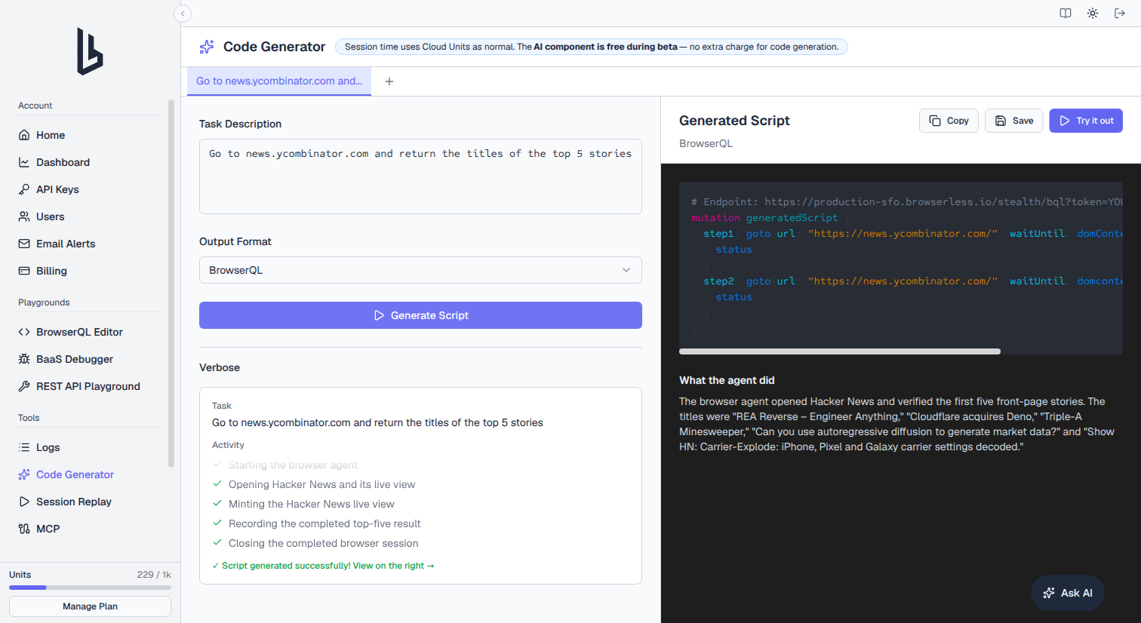Viewport: 1141px width, 623px height.
Task: Add a new tab with the plus button
Action: click(x=389, y=81)
